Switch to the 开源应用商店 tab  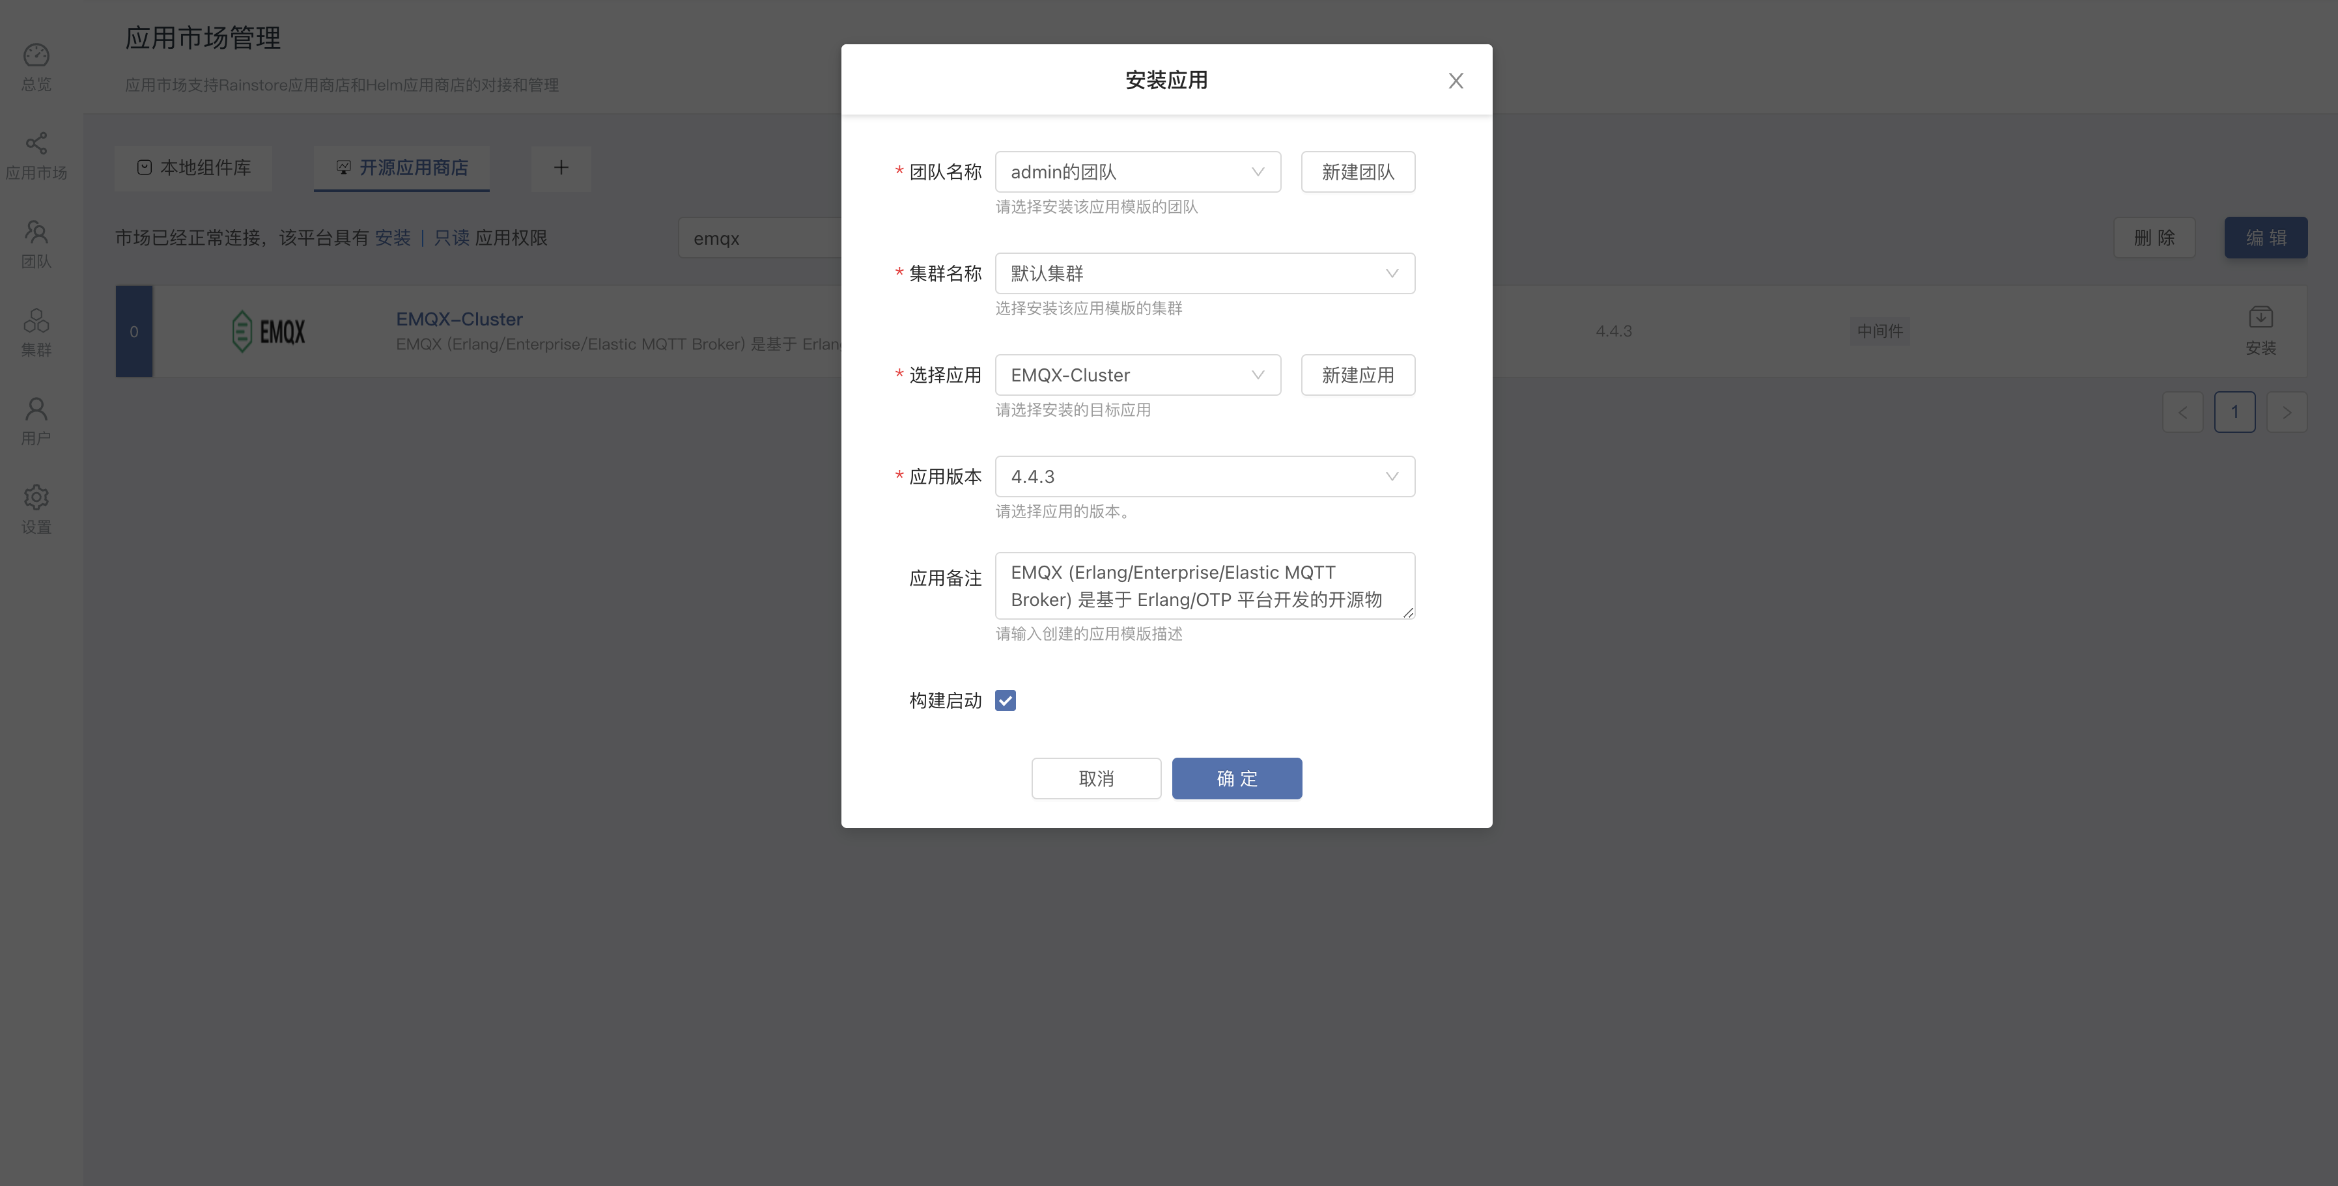402,168
